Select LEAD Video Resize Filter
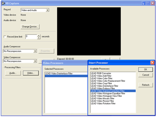The height and width of the screenshot is (117, 156). pyautogui.click(x=113, y=101)
